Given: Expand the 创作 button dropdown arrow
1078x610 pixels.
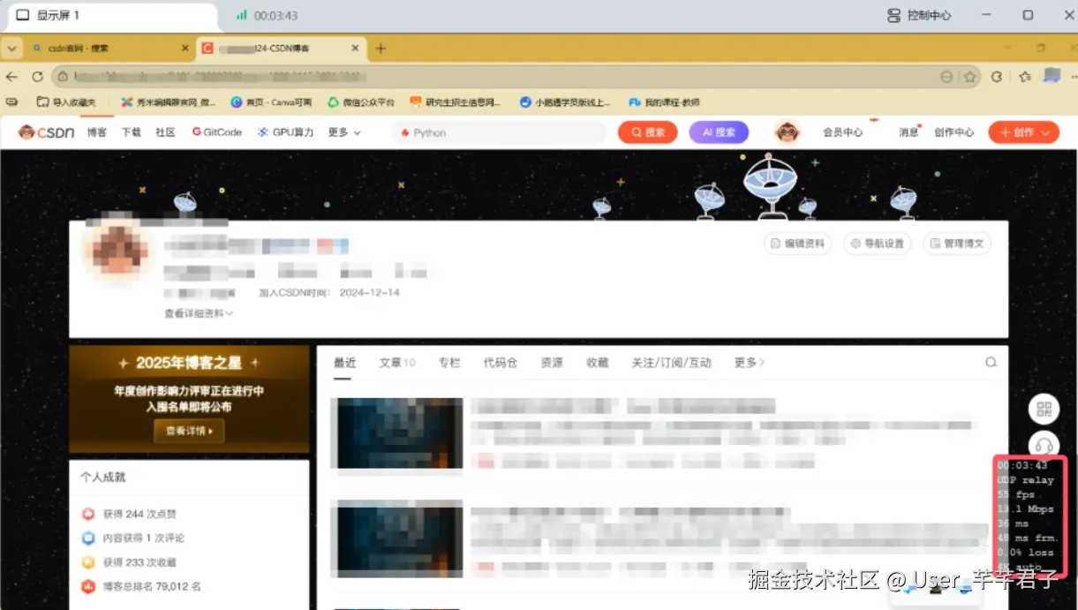Looking at the screenshot, I should coord(1047,132).
